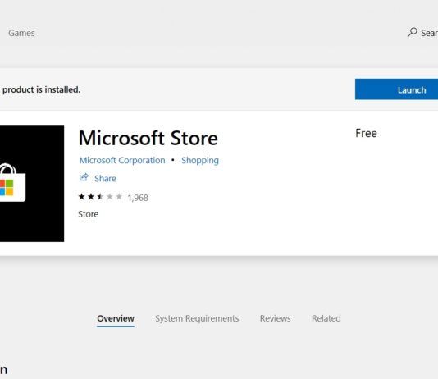Image resolution: width=438 pixels, height=379 pixels.
Task: Click the star rating display
Action: coord(100,197)
